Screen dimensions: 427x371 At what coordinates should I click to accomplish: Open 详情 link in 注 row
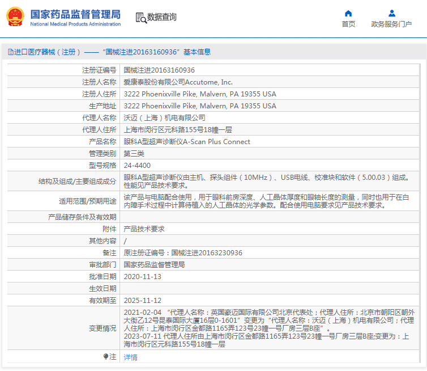point(130,357)
